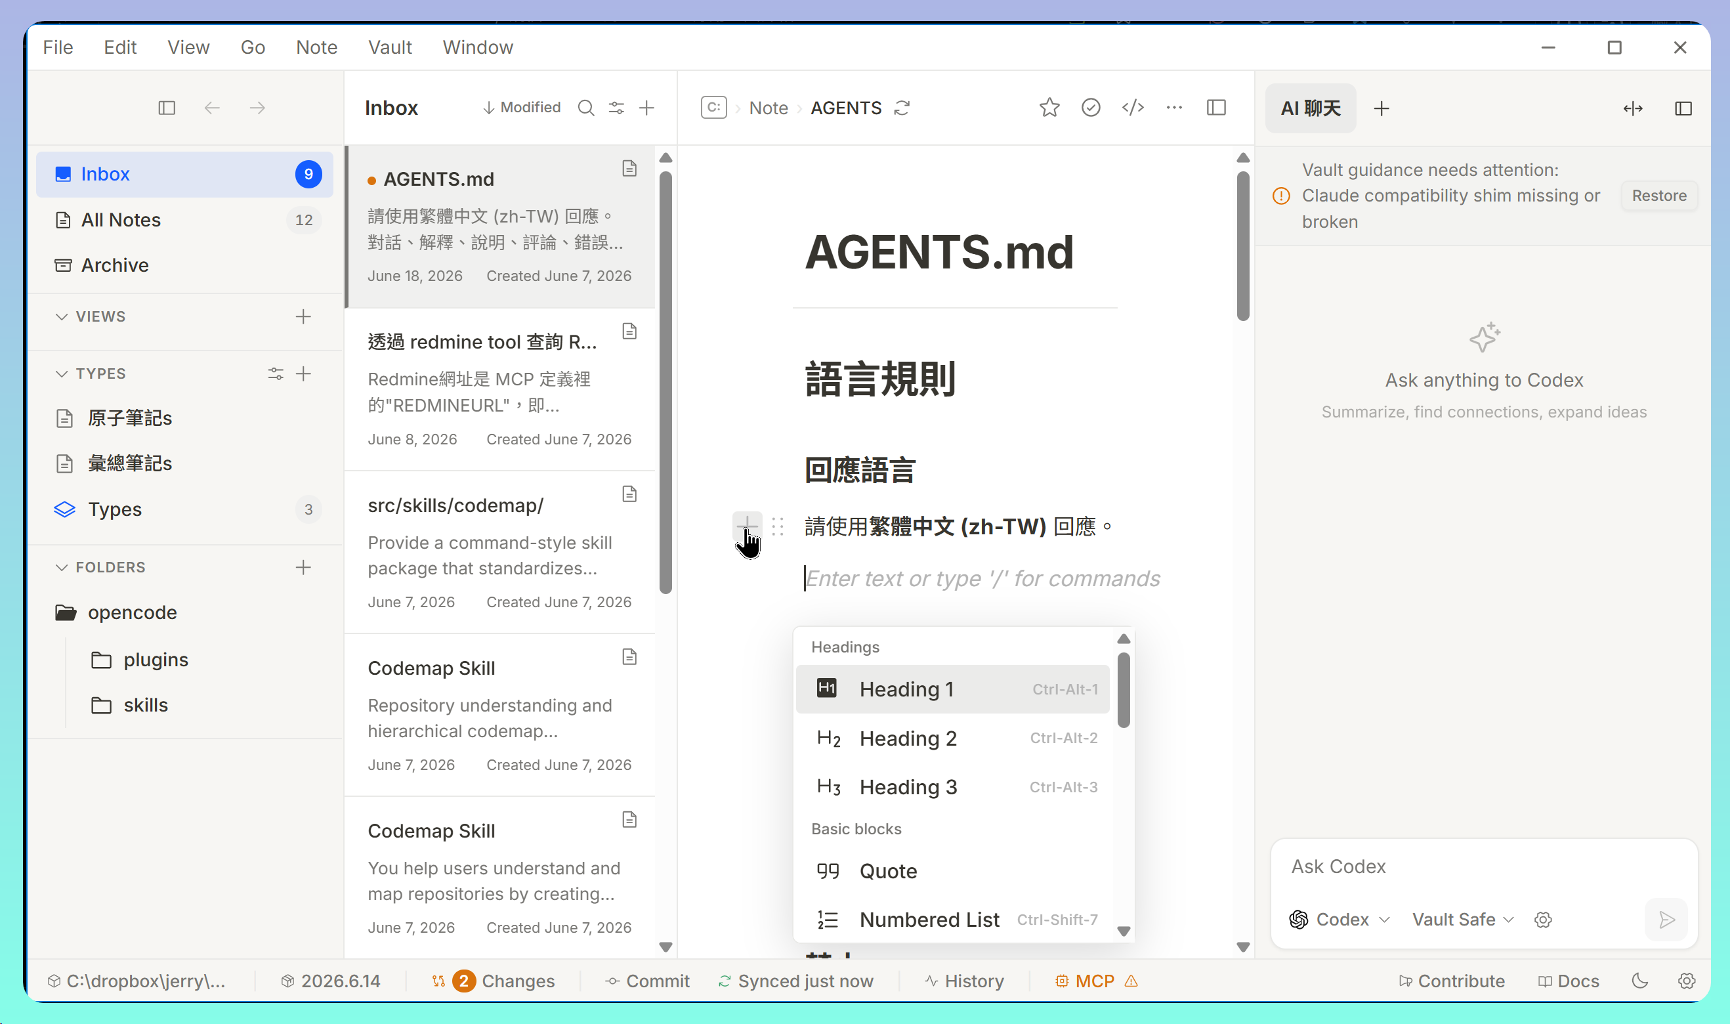This screenshot has width=1730, height=1024.
Task: Choose Heading 2 from the slash menu
Action: (x=952, y=738)
